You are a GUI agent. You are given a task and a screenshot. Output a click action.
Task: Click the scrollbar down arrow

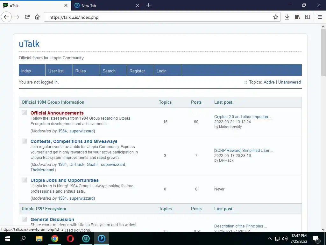coord(323,230)
